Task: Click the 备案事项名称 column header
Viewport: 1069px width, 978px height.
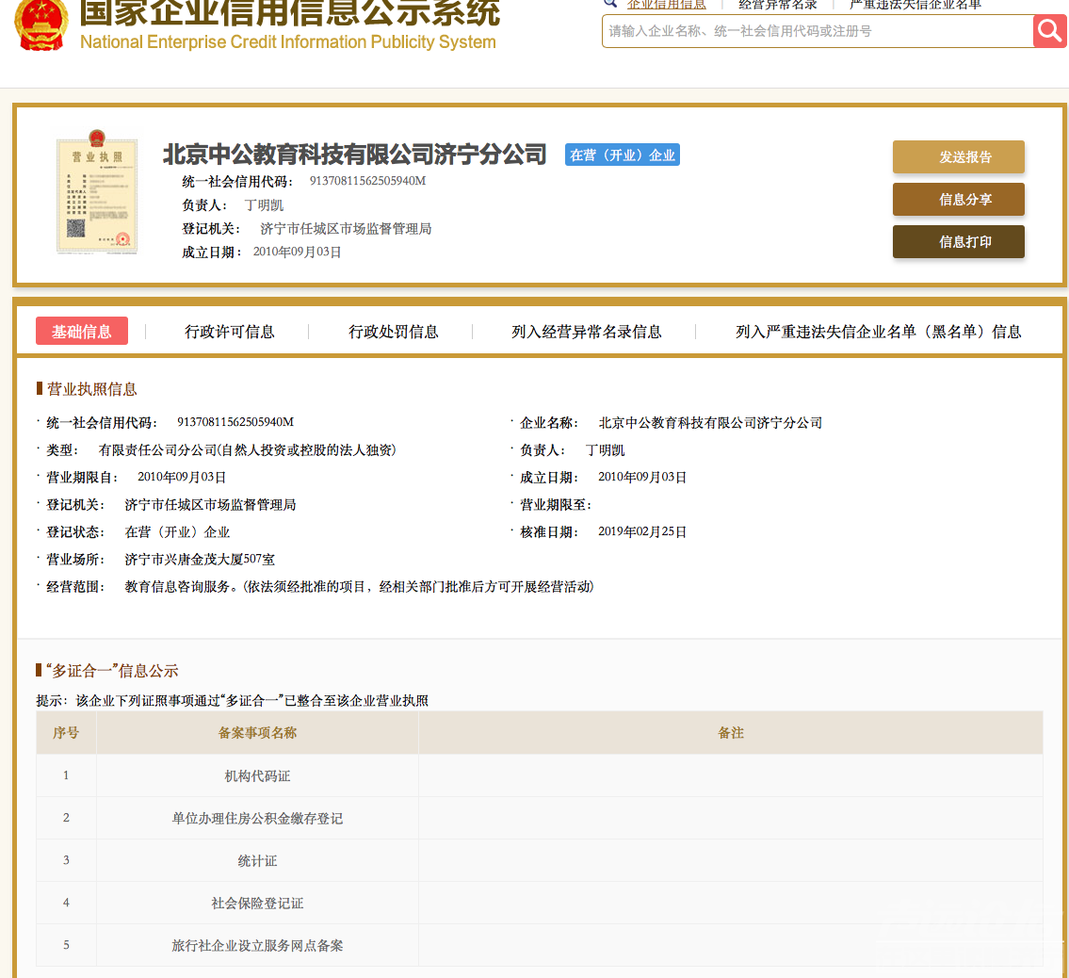Action: (x=257, y=732)
